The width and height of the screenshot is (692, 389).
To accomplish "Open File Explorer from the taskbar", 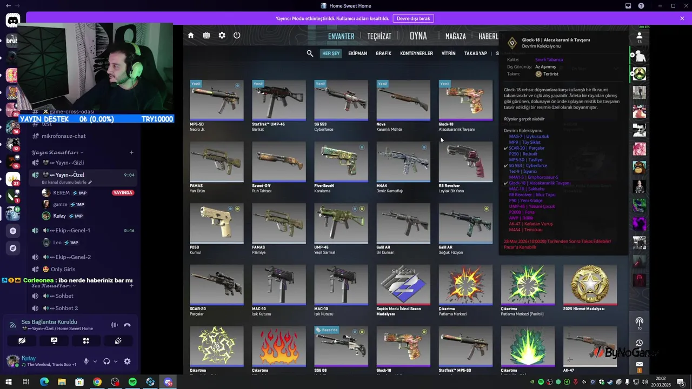I will pyautogui.click(x=62, y=382).
